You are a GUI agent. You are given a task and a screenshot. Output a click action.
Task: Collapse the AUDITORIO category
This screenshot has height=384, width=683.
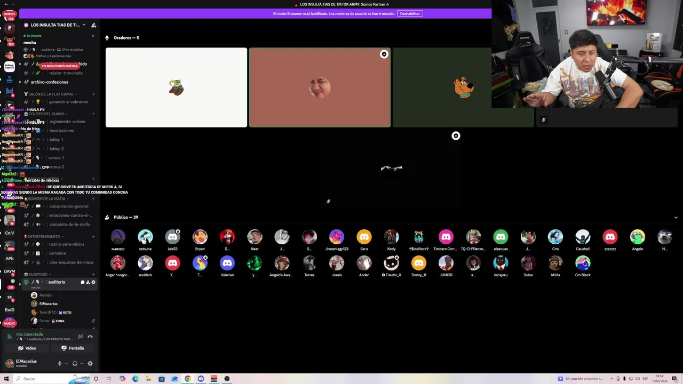38,275
